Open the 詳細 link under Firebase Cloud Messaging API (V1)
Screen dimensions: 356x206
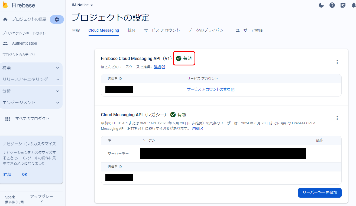159,67
